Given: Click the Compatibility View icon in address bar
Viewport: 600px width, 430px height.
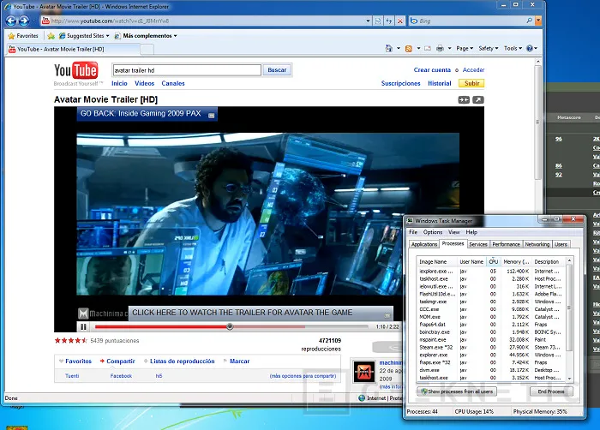Looking at the screenshot, I should point(378,21).
